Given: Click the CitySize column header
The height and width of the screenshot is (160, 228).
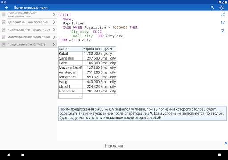Looking at the screenshot, I should click(108, 49).
